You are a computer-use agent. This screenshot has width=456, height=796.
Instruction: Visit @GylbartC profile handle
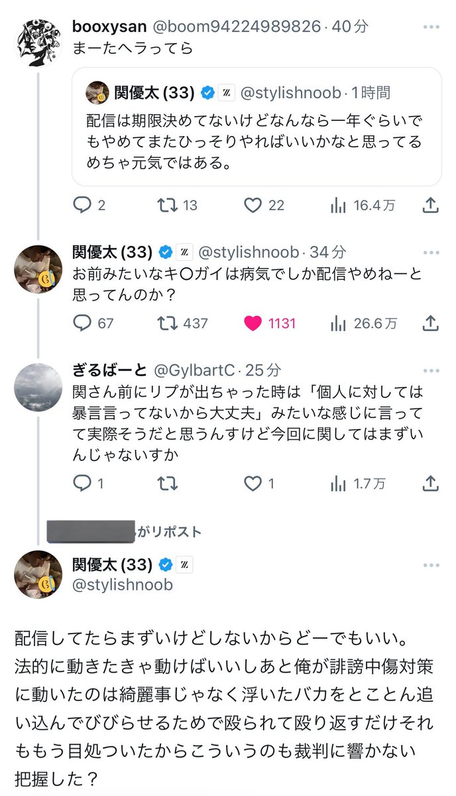click(210, 369)
